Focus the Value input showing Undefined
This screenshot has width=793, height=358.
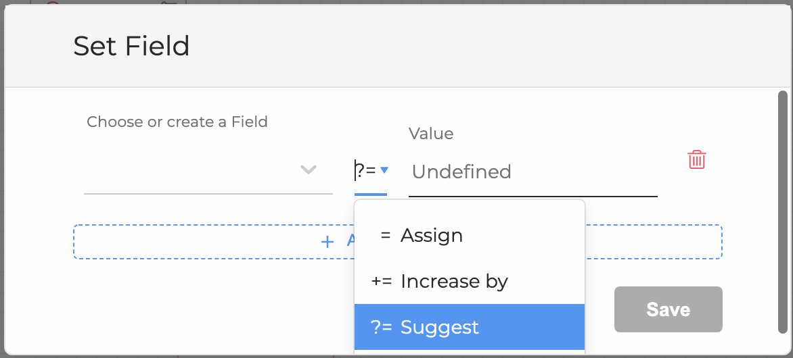pyautogui.click(x=533, y=172)
